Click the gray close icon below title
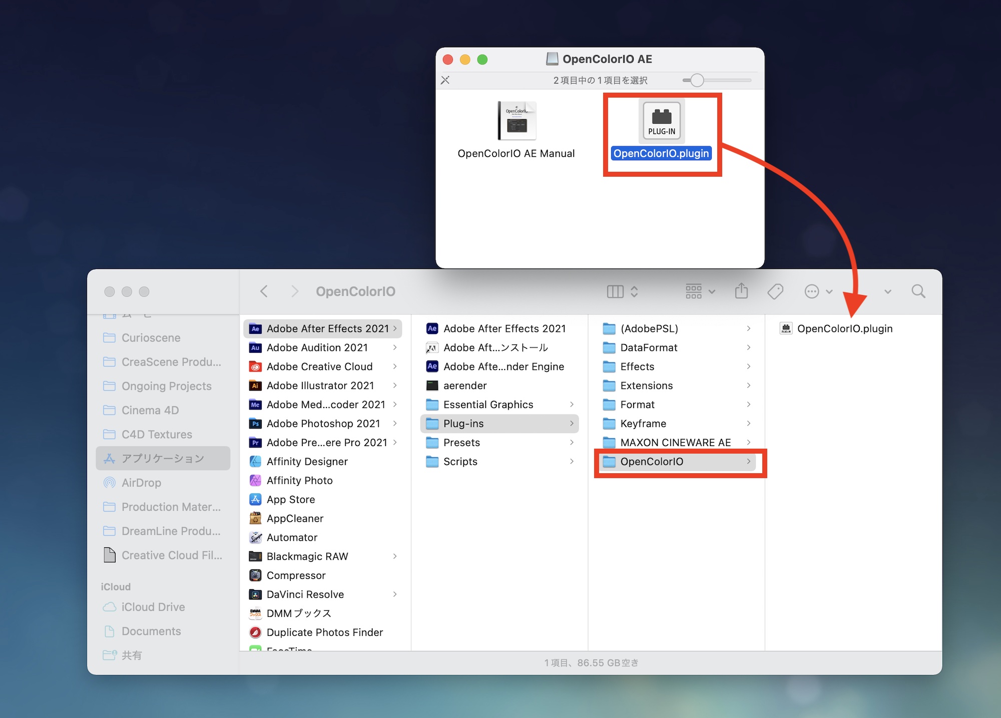Screen dimensions: 1001x718 pyautogui.click(x=445, y=80)
